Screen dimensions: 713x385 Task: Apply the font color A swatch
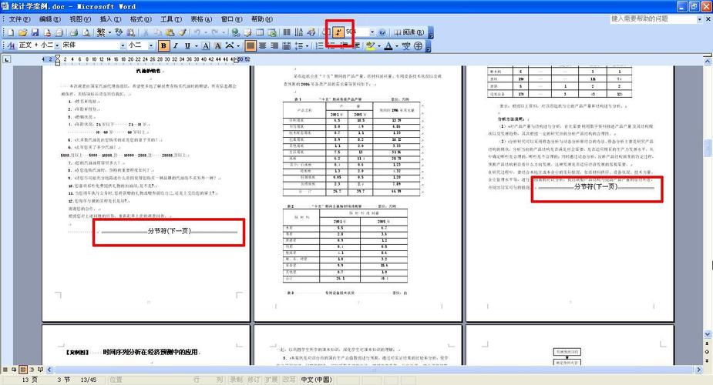click(x=388, y=45)
